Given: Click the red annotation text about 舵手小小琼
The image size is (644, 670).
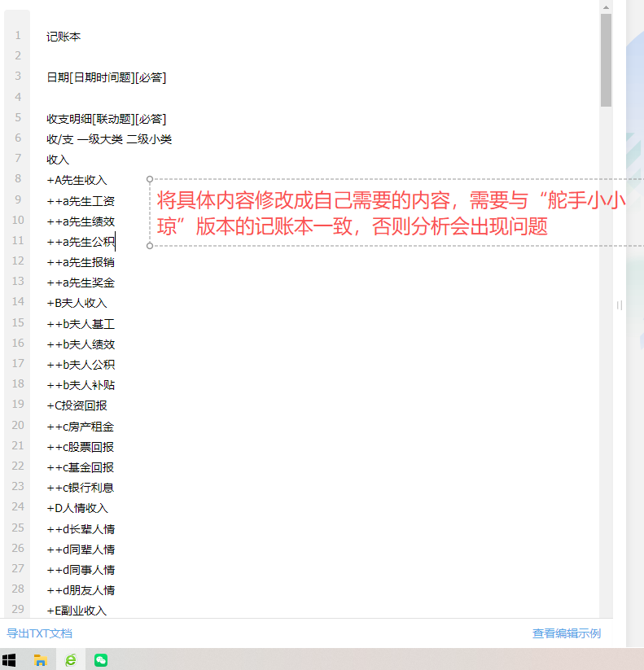Looking at the screenshot, I should click(391, 213).
